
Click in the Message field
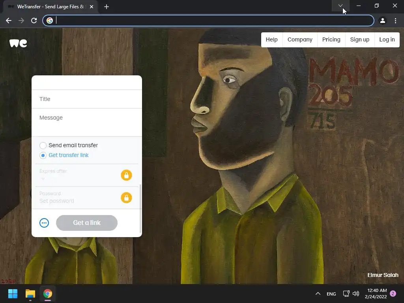click(86, 122)
